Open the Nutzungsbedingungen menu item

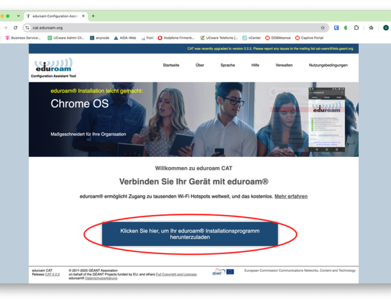[328, 65]
